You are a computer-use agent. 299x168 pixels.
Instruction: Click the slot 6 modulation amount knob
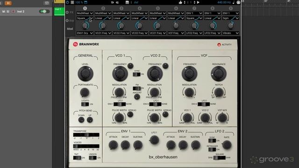[176, 26]
